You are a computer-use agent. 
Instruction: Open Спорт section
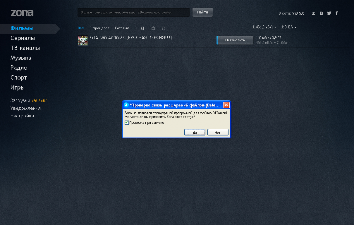18,77
